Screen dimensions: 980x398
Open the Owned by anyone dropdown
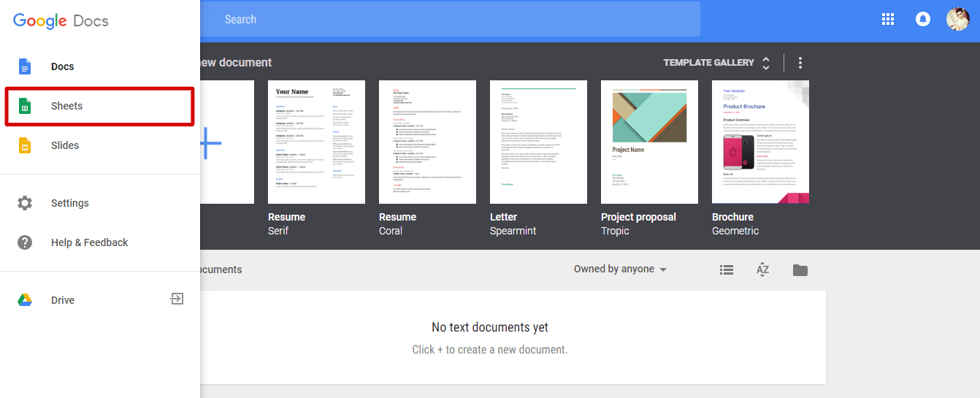pyautogui.click(x=620, y=269)
